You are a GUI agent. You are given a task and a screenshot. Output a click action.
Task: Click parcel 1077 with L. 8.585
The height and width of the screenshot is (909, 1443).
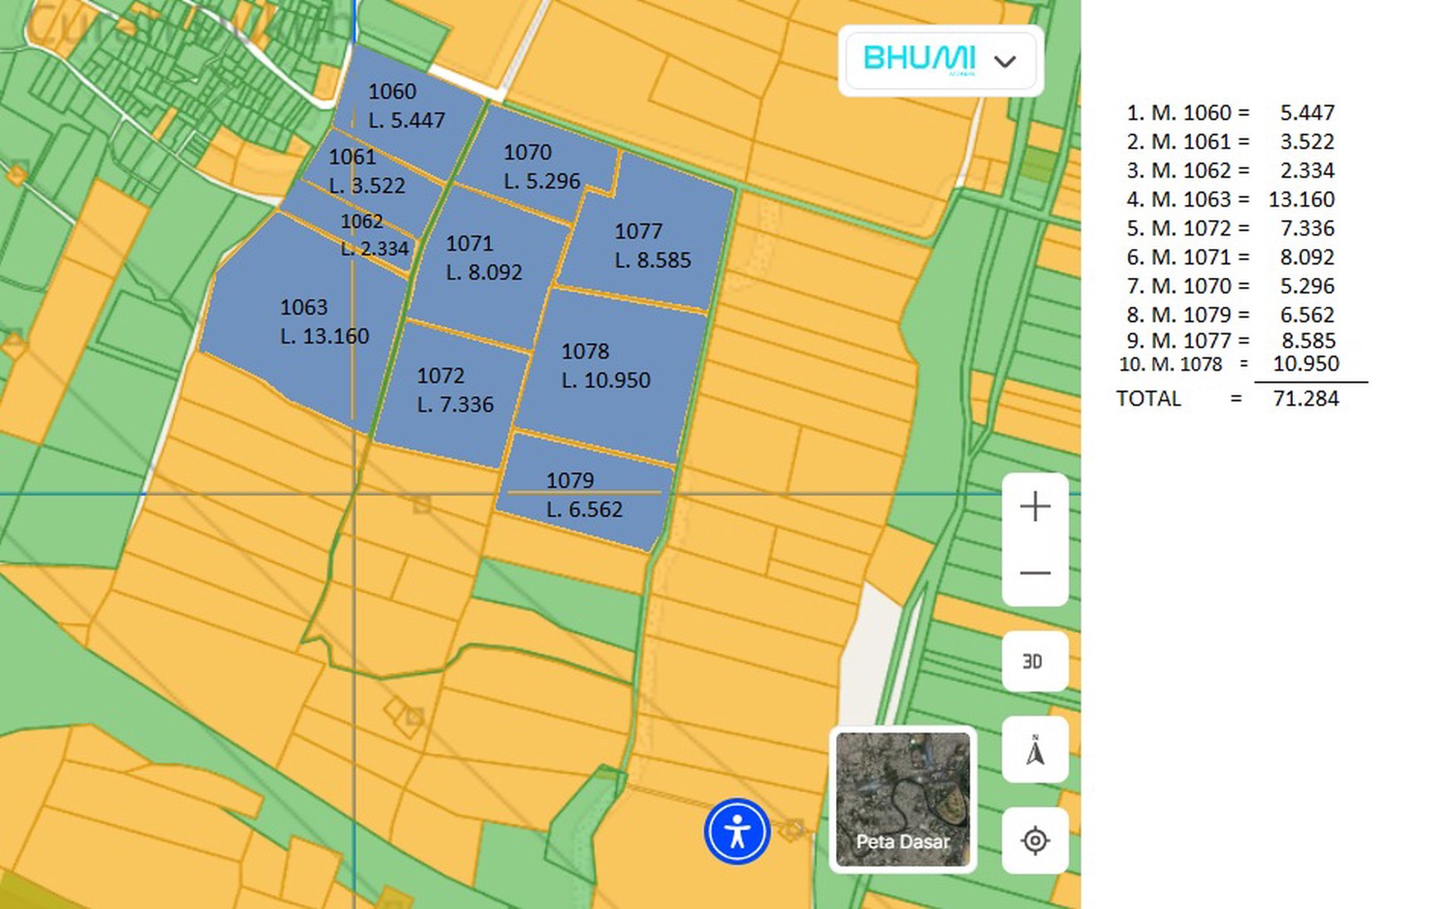point(652,245)
